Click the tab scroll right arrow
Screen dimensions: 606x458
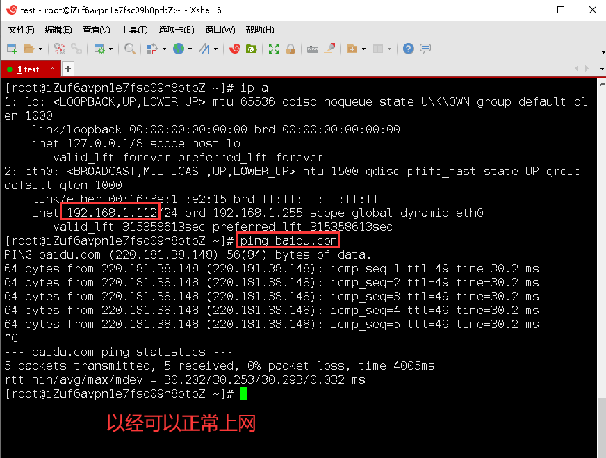(x=587, y=68)
